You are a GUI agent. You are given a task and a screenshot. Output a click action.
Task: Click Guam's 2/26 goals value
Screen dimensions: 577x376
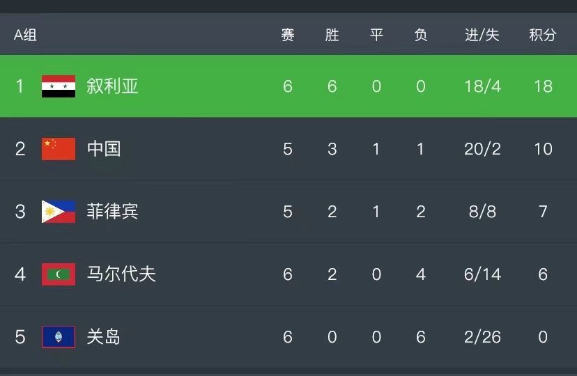(x=482, y=337)
